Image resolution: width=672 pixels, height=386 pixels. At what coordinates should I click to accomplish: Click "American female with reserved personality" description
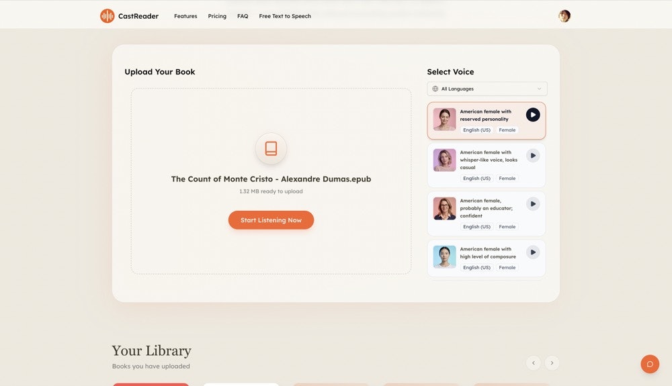coord(486,115)
